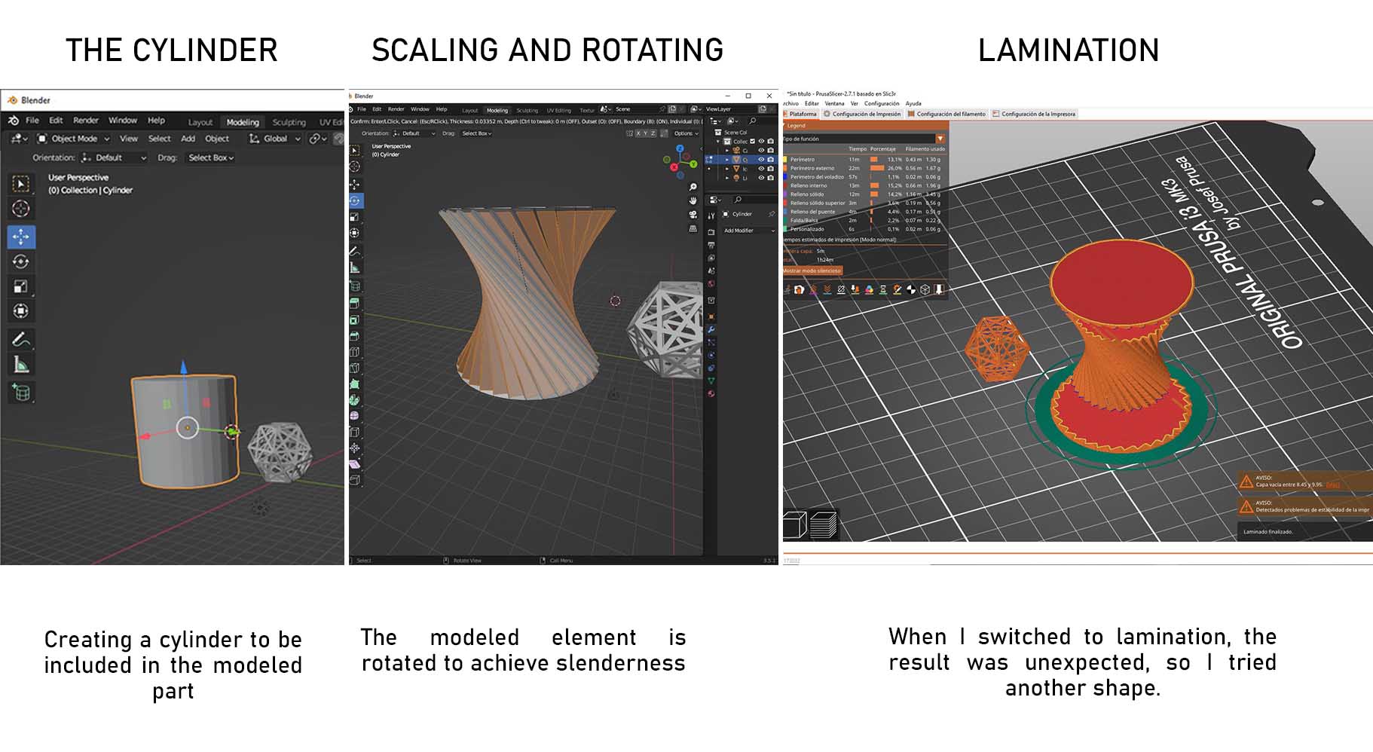This screenshot has height=752, width=1373.
Task: Select the Rotate tool in left Blender window
Action: click(x=21, y=261)
